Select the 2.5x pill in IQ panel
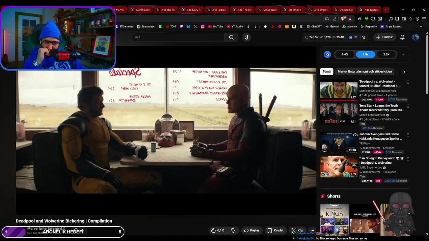 tap(365, 54)
